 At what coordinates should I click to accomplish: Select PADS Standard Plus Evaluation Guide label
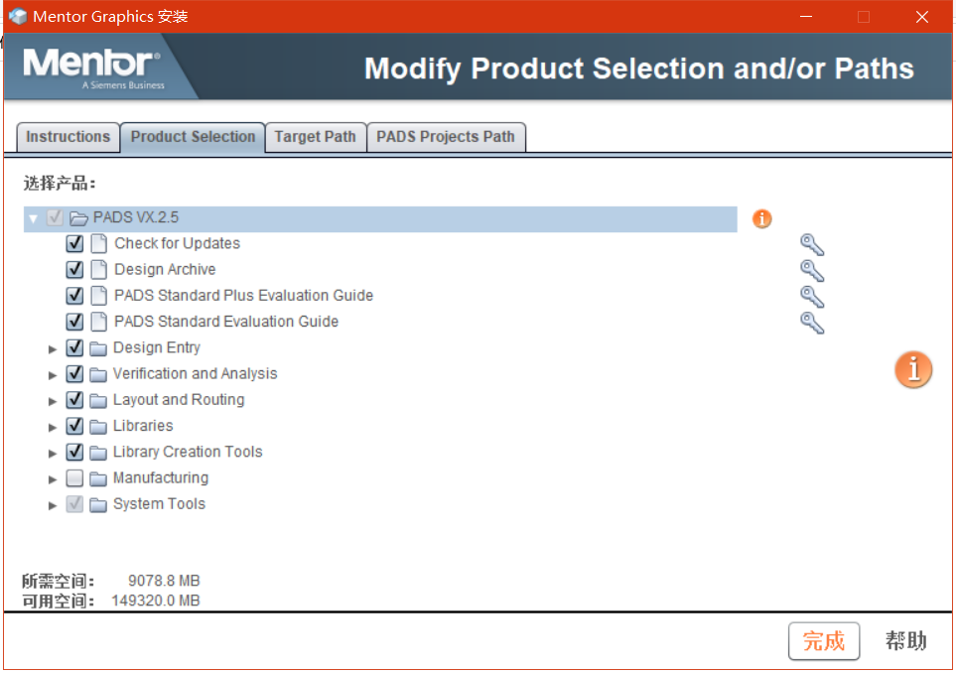pos(243,296)
